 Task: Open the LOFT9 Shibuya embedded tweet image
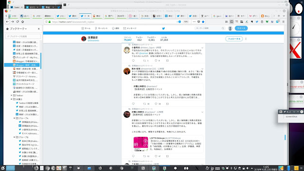(x=141, y=144)
